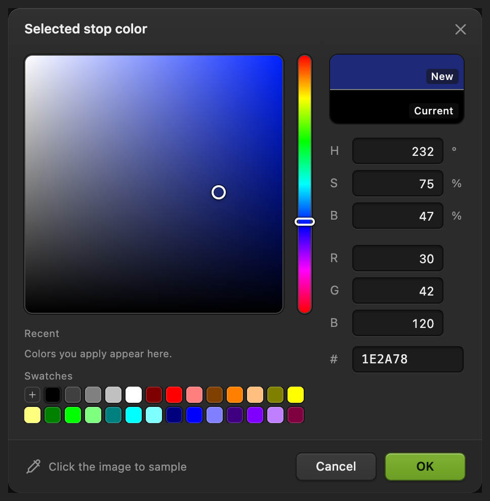Click the hue slider handle
Screen dimensions: 490x501
point(305,222)
